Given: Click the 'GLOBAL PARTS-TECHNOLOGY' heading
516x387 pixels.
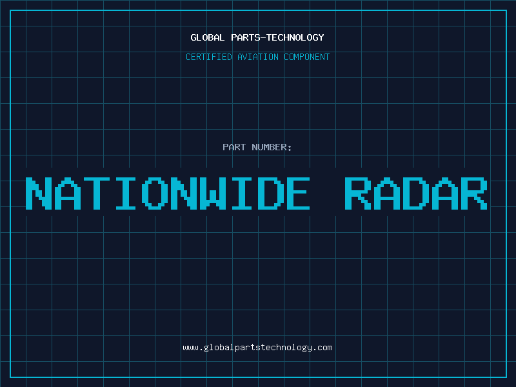Looking at the screenshot, I should coord(257,37).
